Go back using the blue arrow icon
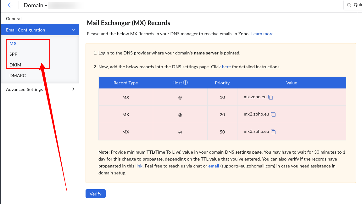The width and height of the screenshot is (362, 204). [x=10, y=5]
